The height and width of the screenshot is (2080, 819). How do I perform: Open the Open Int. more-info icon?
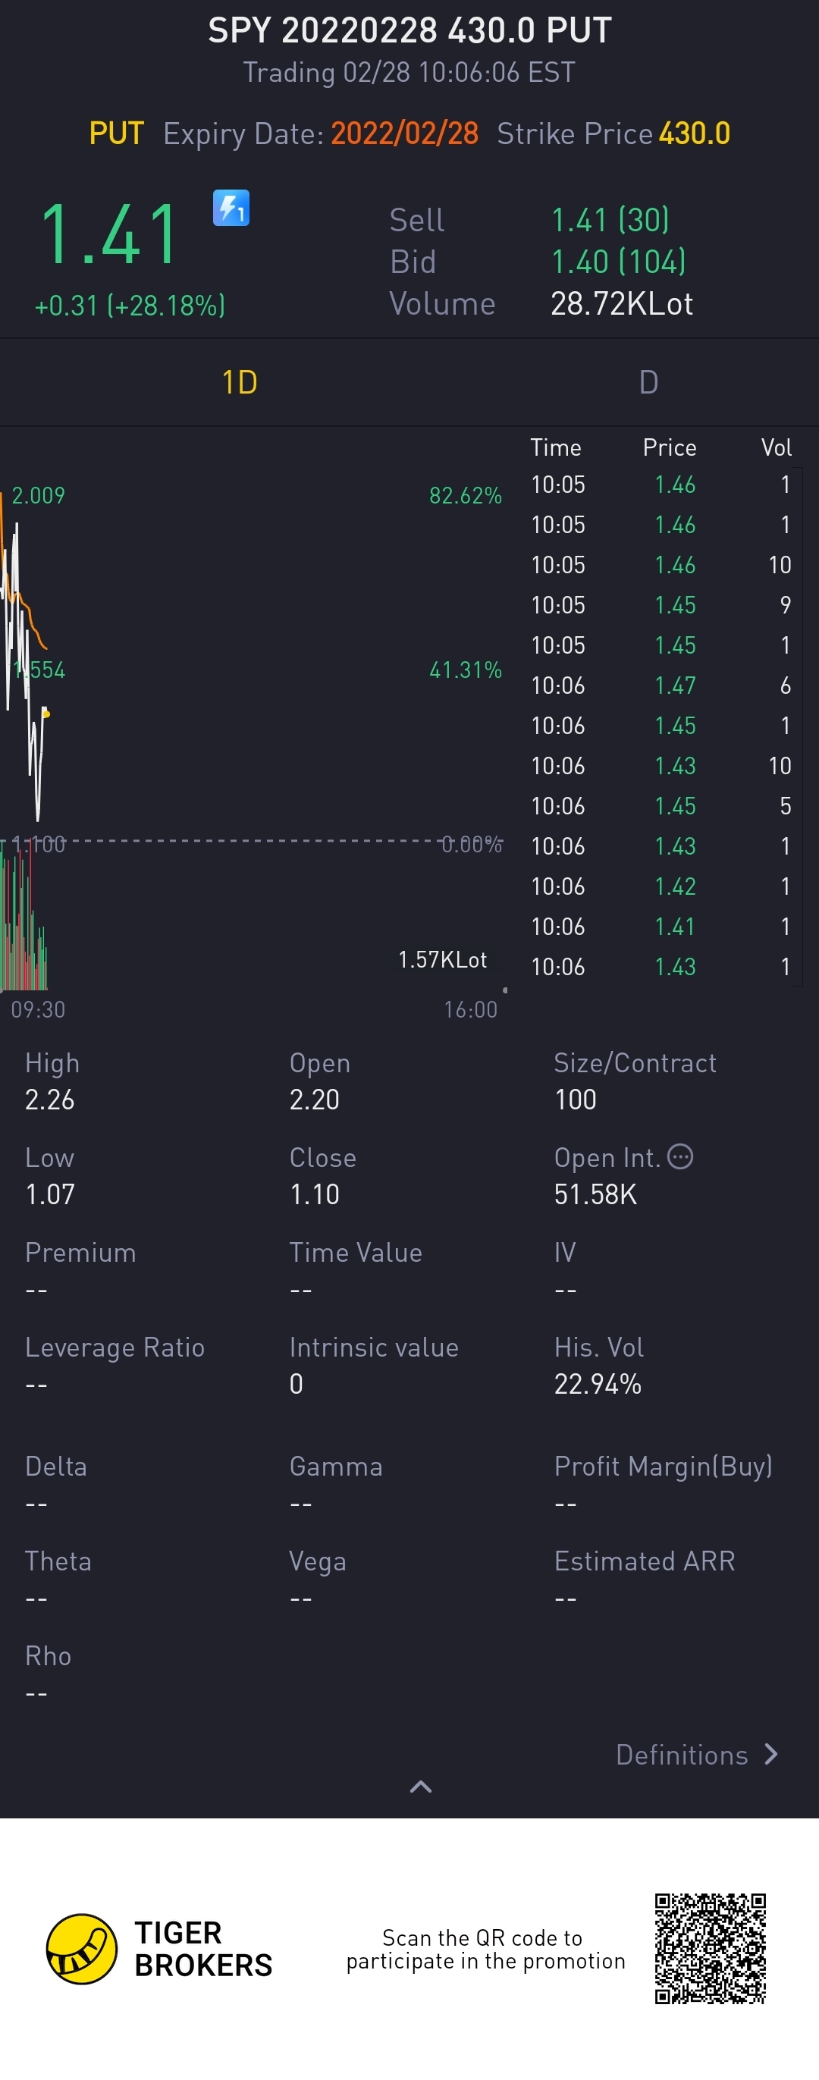coord(681,1156)
